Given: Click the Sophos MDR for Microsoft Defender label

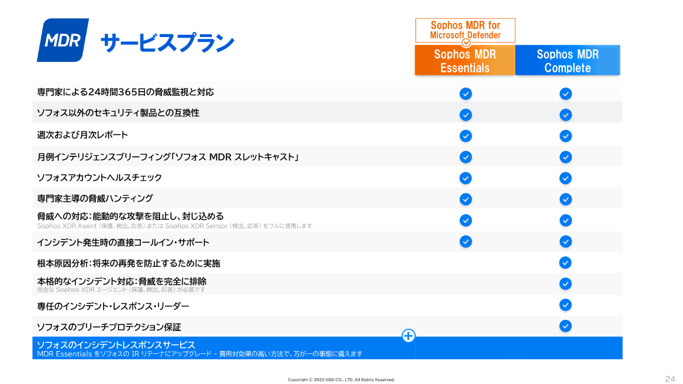Looking at the screenshot, I should tap(465, 30).
